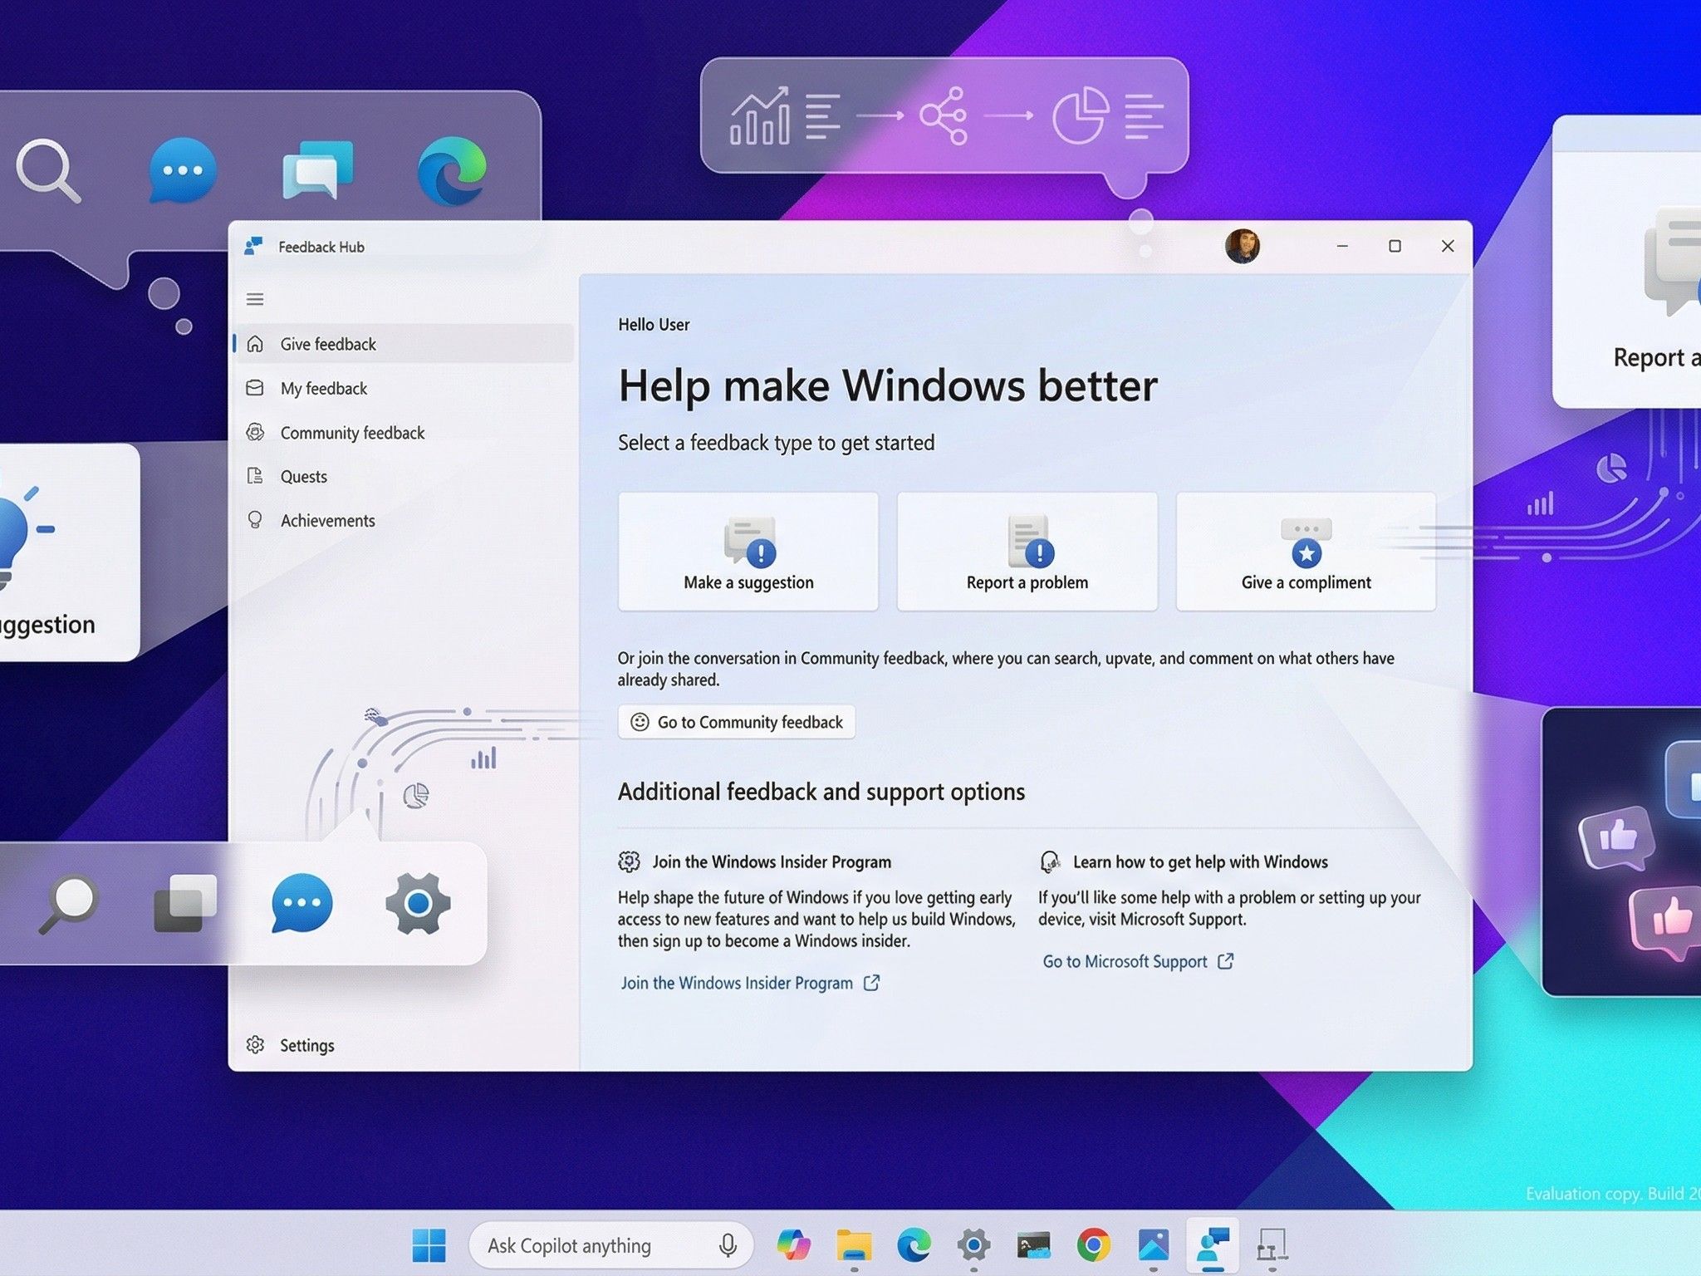Open My feedback in the sidebar
This screenshot has height=1276, width=1701.
click(404, 388)
